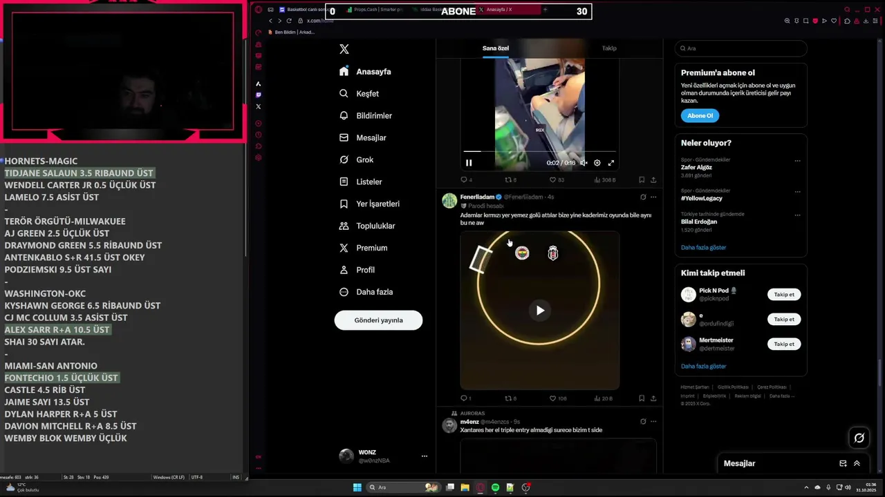The width and height of the screenshot is (885, 497).
Task: Open the floating Grok button
Action: (859, 438)
